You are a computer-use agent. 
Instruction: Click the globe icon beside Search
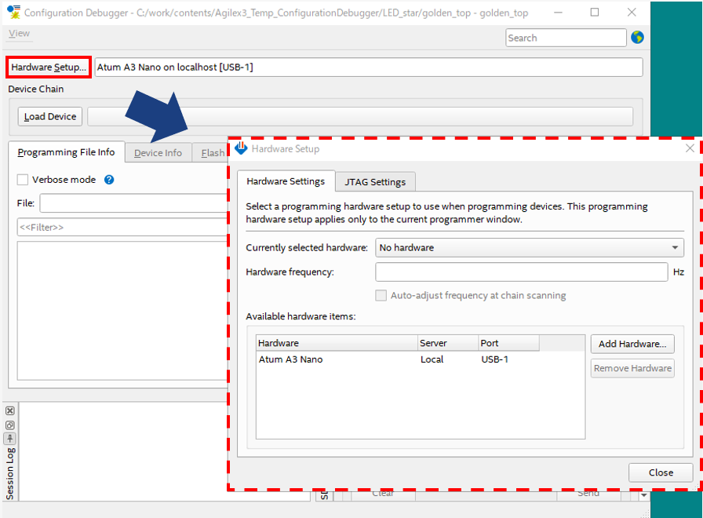click(636, 38)
